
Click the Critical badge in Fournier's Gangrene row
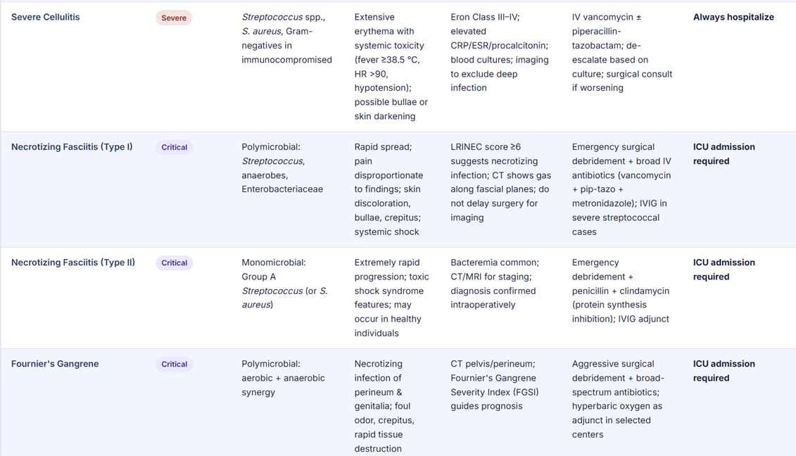click(174, 365)
